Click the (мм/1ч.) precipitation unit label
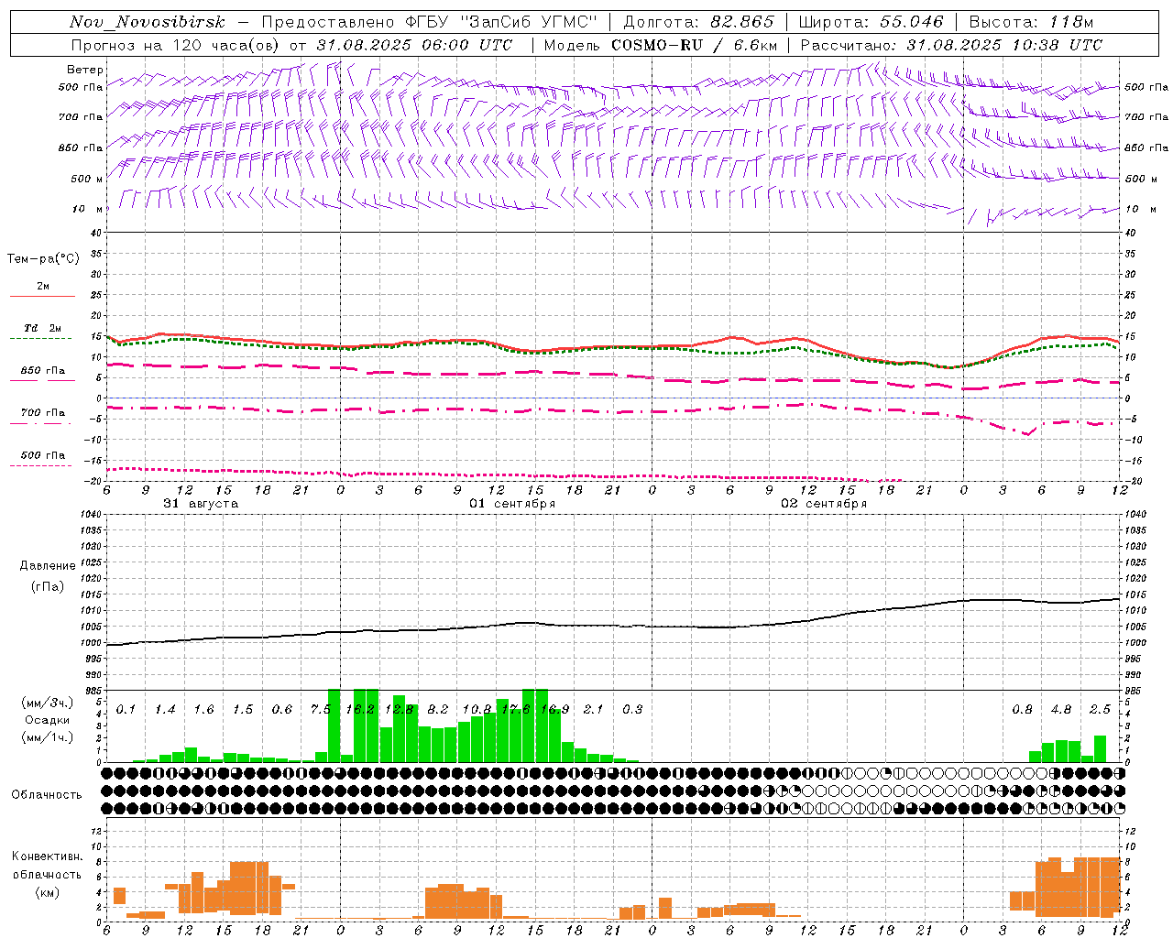This screenshot has height=938, width=1173. pyautogui.click(x=47, y=737)
